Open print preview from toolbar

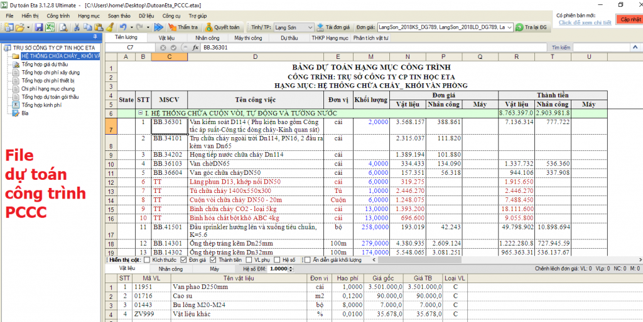(63, 28)
